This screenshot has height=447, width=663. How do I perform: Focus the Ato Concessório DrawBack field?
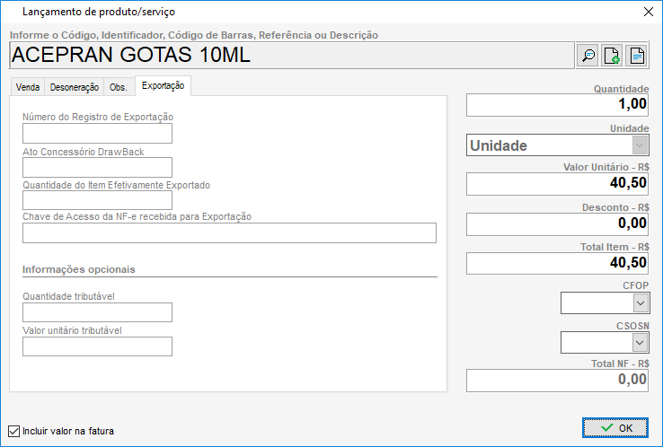97,167
